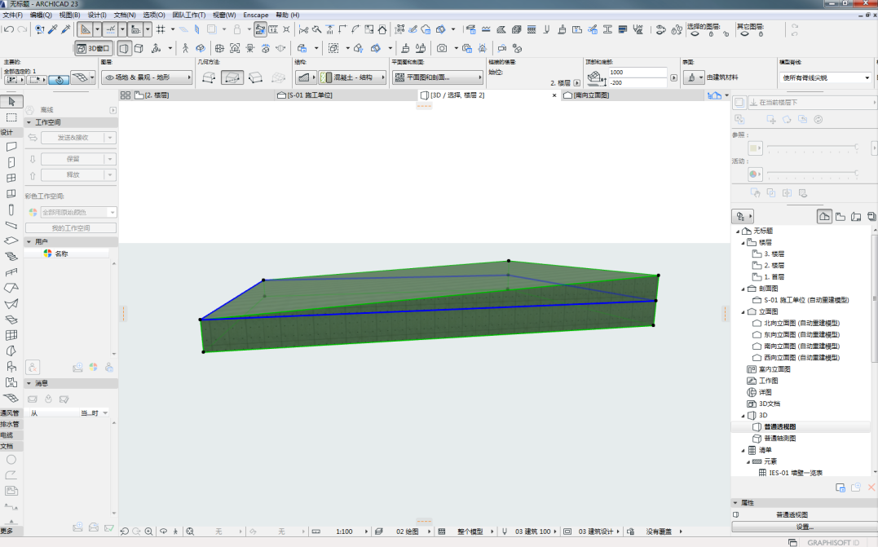Open the 场地 & 景观 - 地形 layer dropdown

(147, 77)
